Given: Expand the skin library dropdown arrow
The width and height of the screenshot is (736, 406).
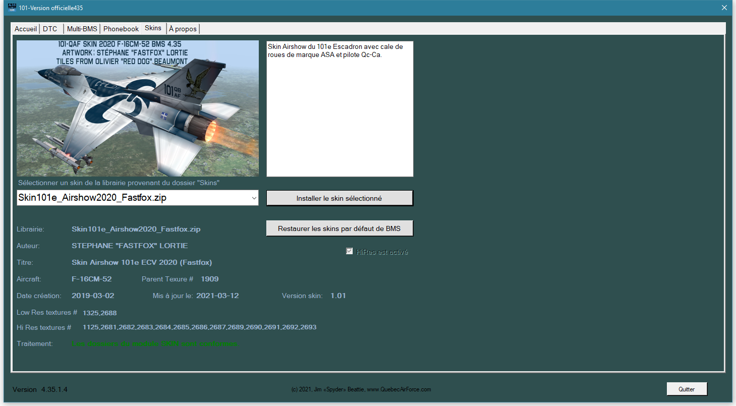Looking at the screenshot, I should click(254, 198).
